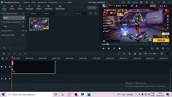The height and width of the screenshot is (97, 172).
Task: Set the mark-out point bracket
Action: click(156, 44)
